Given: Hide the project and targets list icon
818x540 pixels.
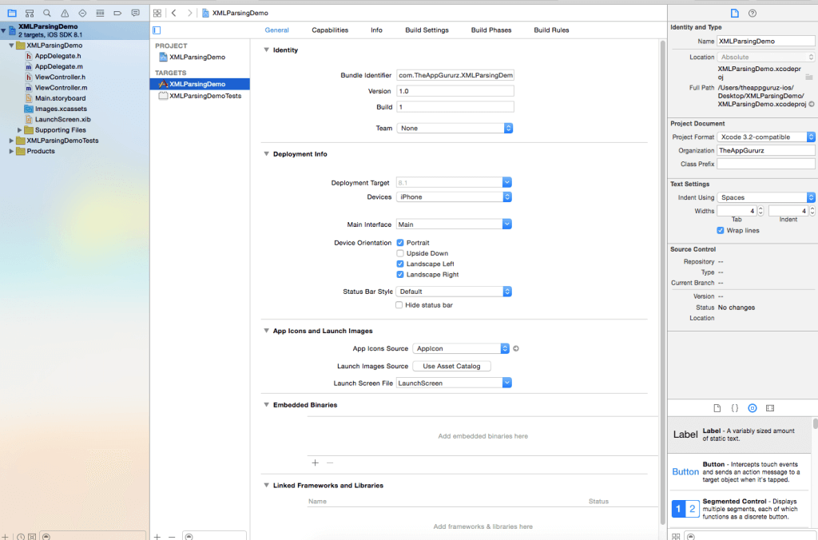Looking at the screenshot, I should coord(157,30).
